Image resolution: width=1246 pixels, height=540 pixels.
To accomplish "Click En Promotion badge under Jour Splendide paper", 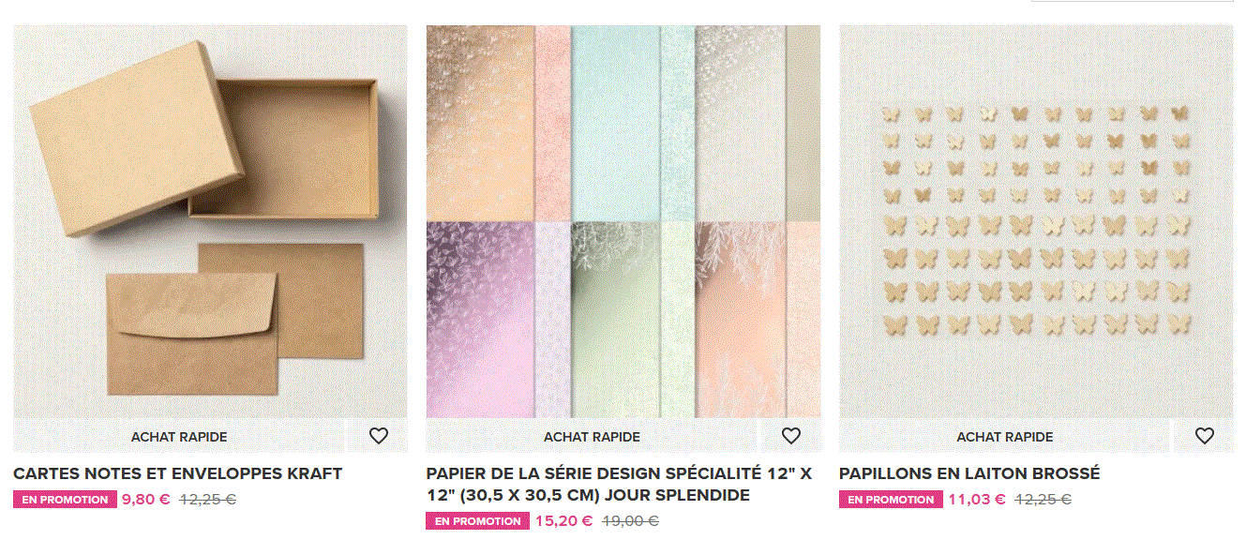I will (478, 521).
